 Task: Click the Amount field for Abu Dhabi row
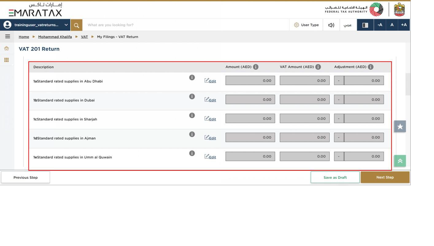(250, 80)
